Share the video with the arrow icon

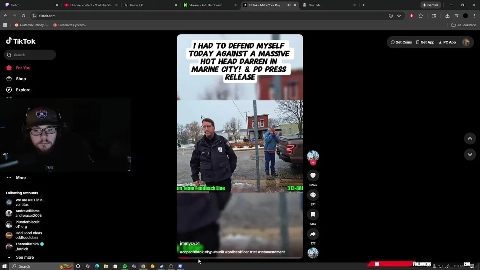pyautogui.click(x=313, y=234)
